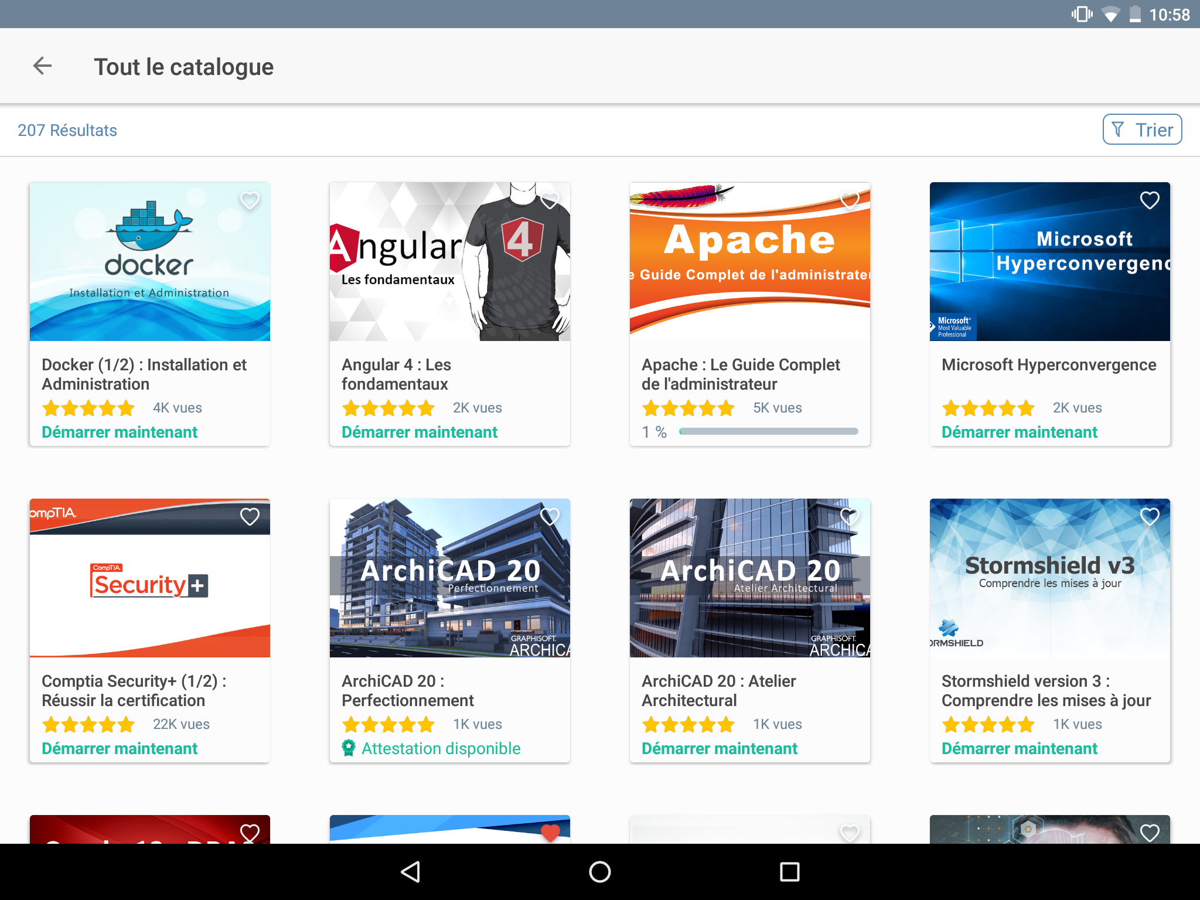Tap the vibrate mode status icon
1200x900 pixels.
click(x=1082, y=14)
